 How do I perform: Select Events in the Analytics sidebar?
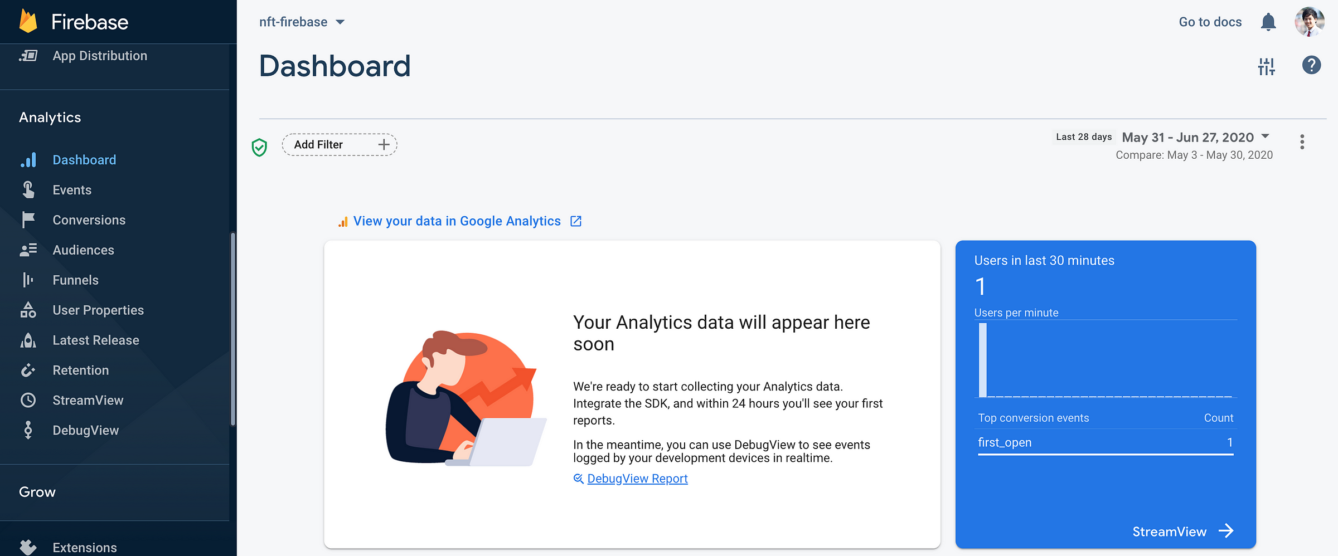(72, 190)
